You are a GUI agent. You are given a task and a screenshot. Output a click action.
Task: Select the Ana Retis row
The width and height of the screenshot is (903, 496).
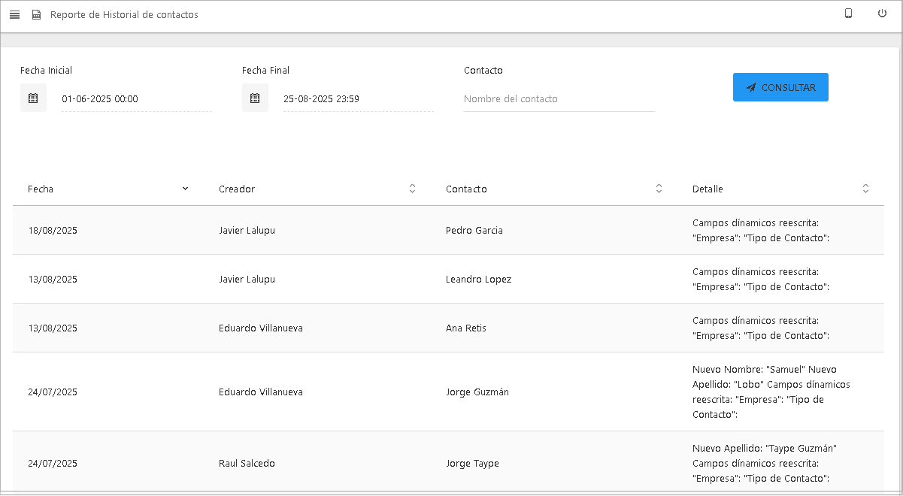click(x=465, y=328)
